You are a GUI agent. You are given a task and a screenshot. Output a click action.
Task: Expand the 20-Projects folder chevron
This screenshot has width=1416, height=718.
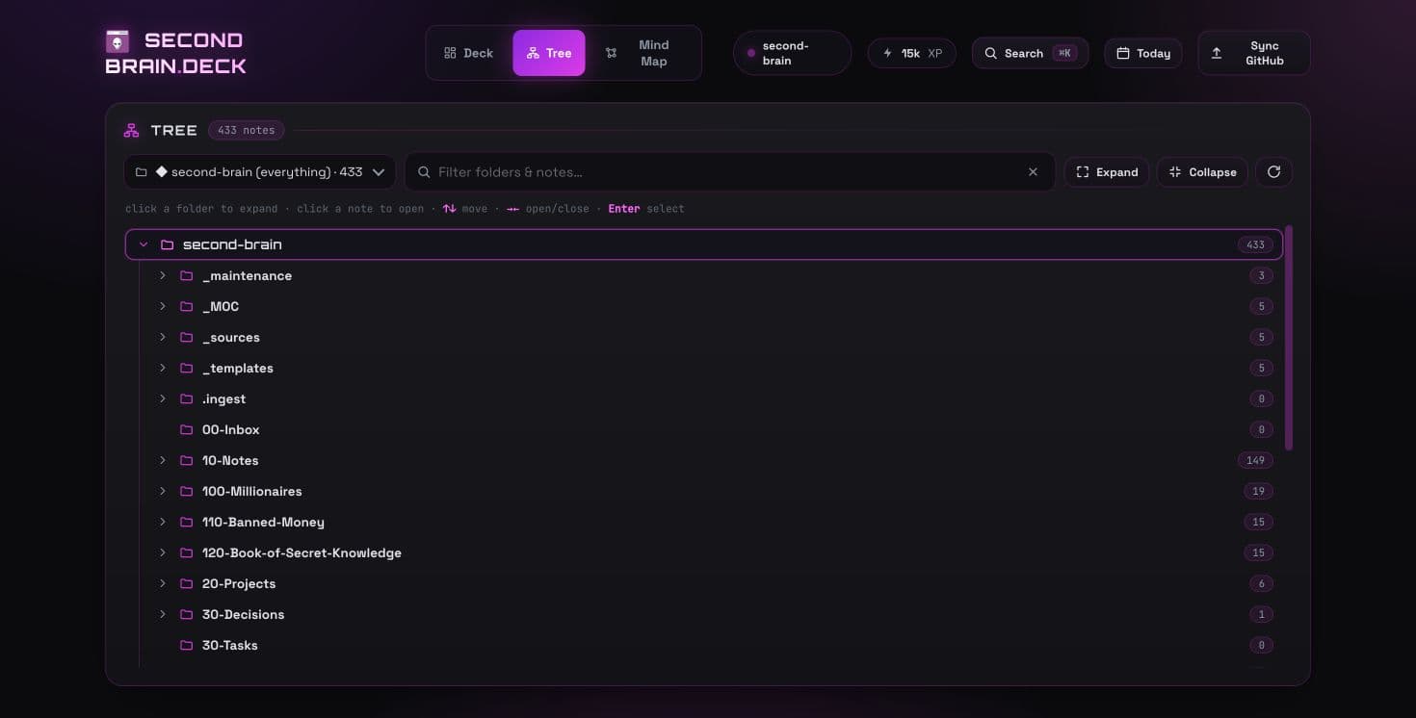click(x=163, y=583)
